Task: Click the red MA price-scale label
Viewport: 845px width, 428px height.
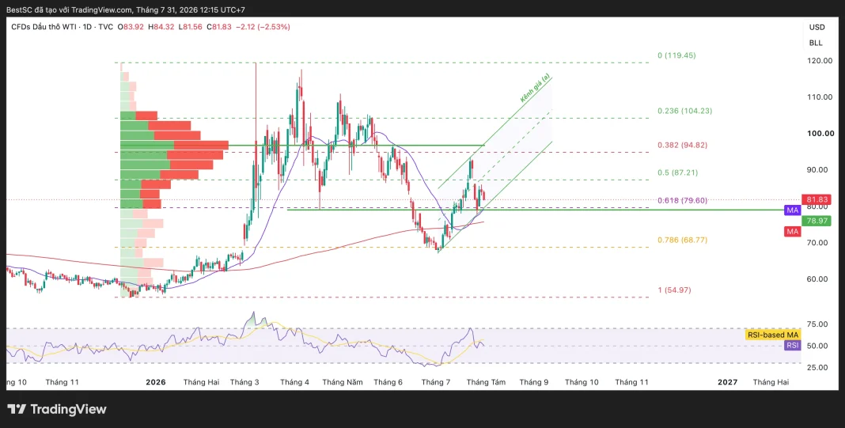Action: point(792,231)
